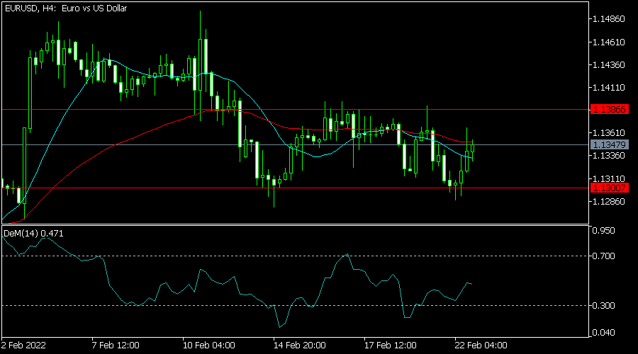Screen dimensions: 638x354
Task: Click the 17 Feb 12:00 time label
Action: (x=391, y=346)
